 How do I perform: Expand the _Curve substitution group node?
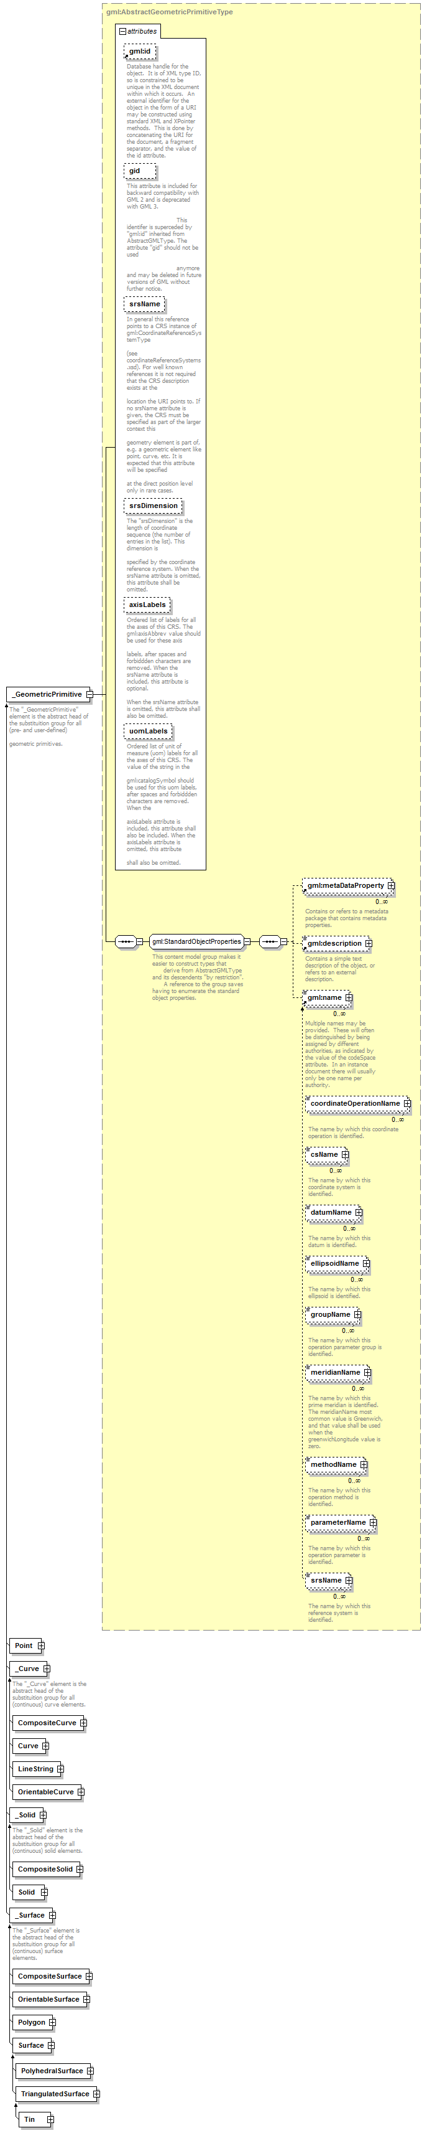point(46,1669)
